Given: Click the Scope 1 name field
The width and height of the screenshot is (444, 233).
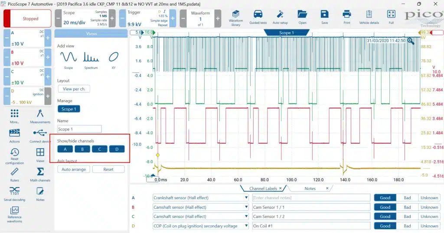Looking at the screenshot, I should (x=79, y=129).
